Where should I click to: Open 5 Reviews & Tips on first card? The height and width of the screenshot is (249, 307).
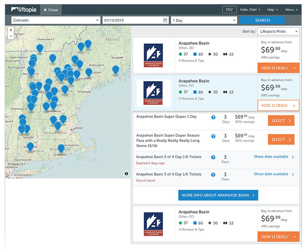coord(191,61)
